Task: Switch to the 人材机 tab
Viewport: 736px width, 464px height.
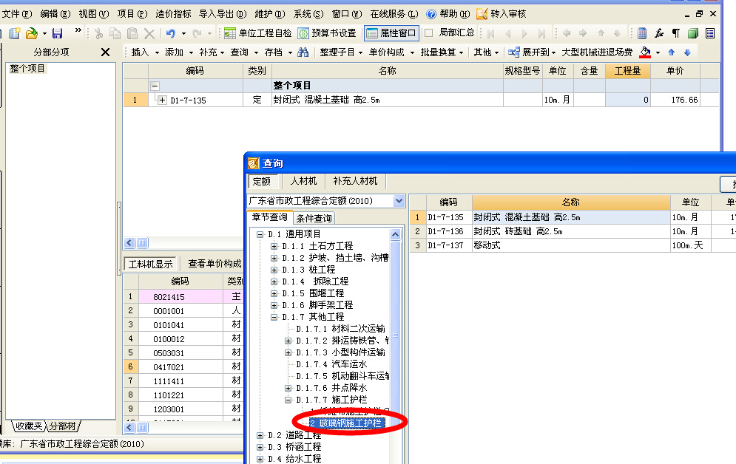Action: (303, 181)
